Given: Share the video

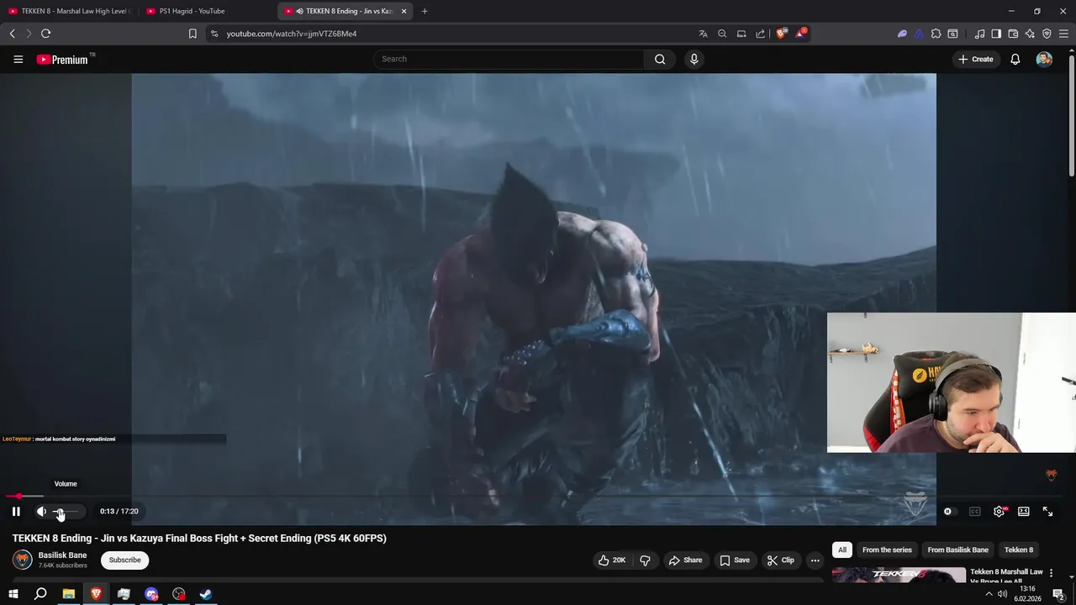Looking at the screenshot, I should tap(685, 560).
